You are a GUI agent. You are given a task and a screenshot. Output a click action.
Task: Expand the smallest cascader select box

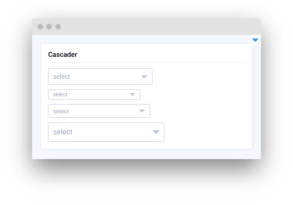pyautogui.click(x=94, y=94)
